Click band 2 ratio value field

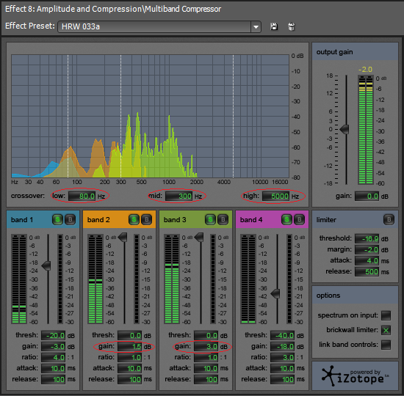[129, 357]
